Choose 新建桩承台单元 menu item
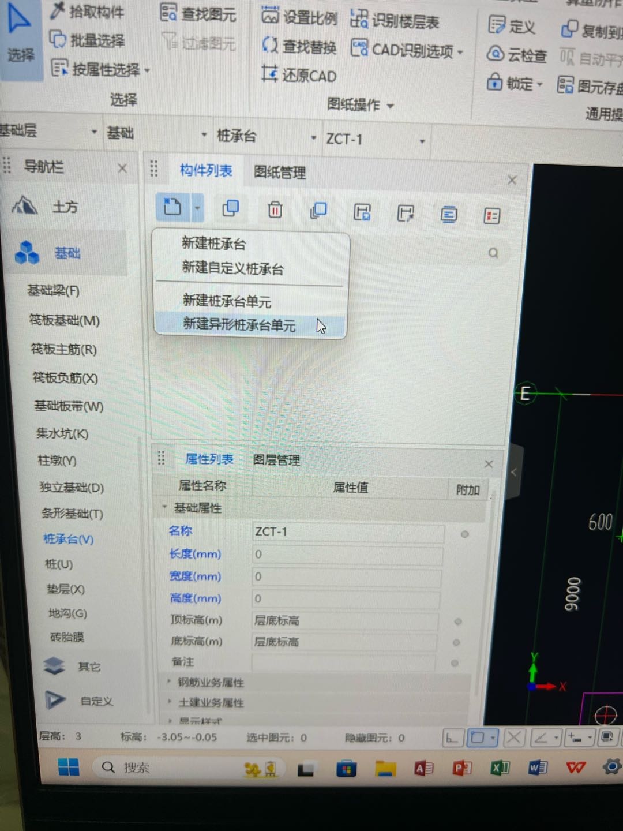The image size is (623, 831). pos(227,301)
